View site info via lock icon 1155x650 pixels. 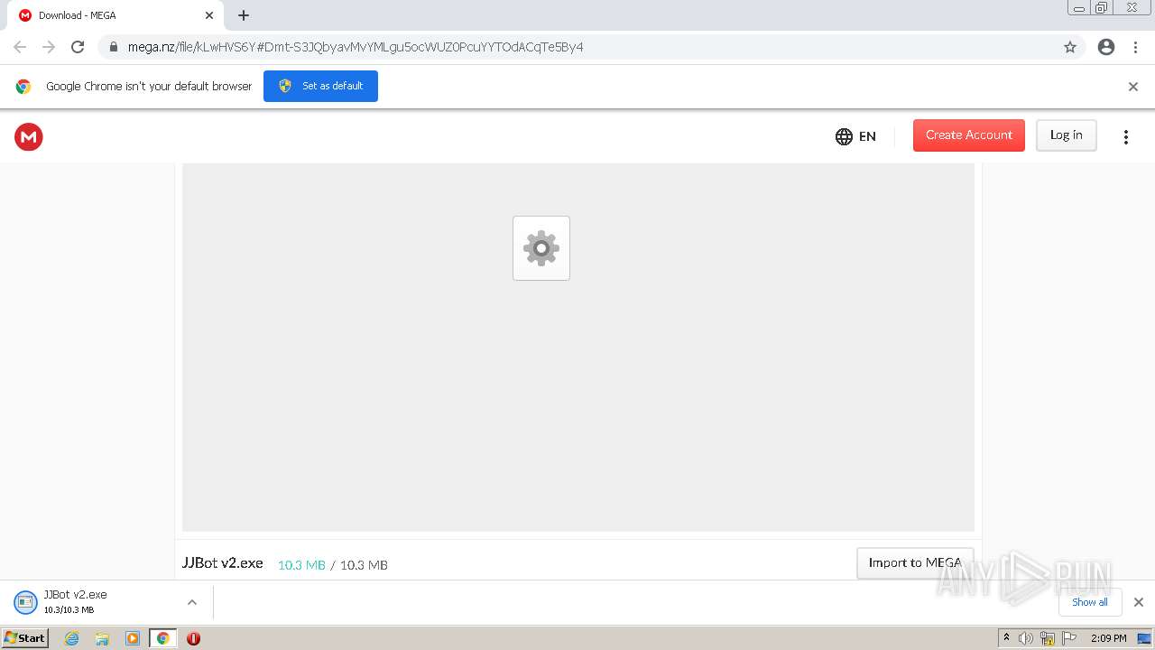click(113, 47)
